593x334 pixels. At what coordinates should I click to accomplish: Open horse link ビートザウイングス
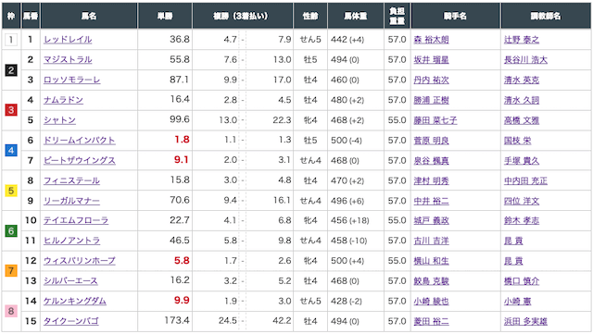point(80,161)
